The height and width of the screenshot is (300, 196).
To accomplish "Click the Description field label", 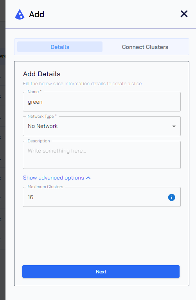I will coord(39,141).
